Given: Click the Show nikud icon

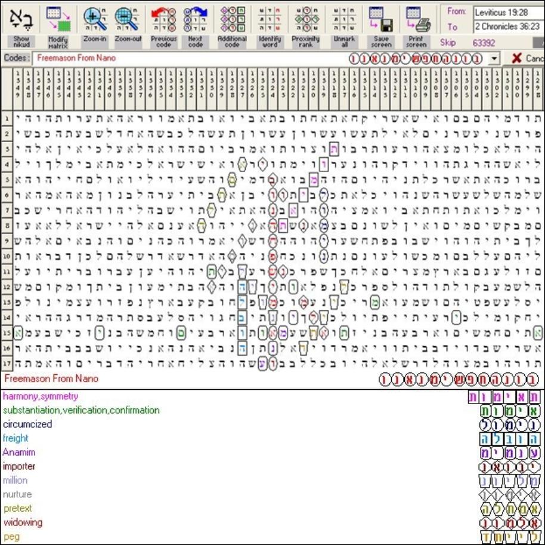Looking at the screenshot, I should tap(21, 20).
